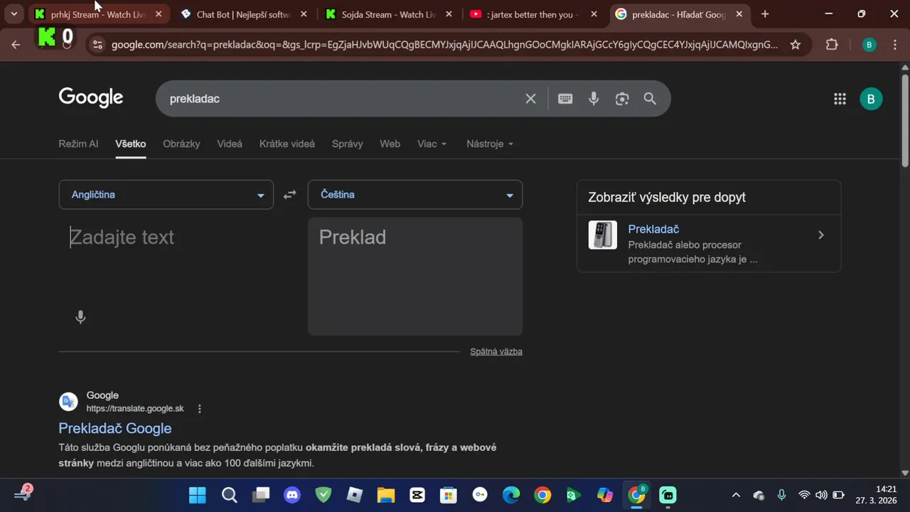This screenshot has width=910, height=512.
Task: Open the taskbar clock and date
Action: pos(876,495)
